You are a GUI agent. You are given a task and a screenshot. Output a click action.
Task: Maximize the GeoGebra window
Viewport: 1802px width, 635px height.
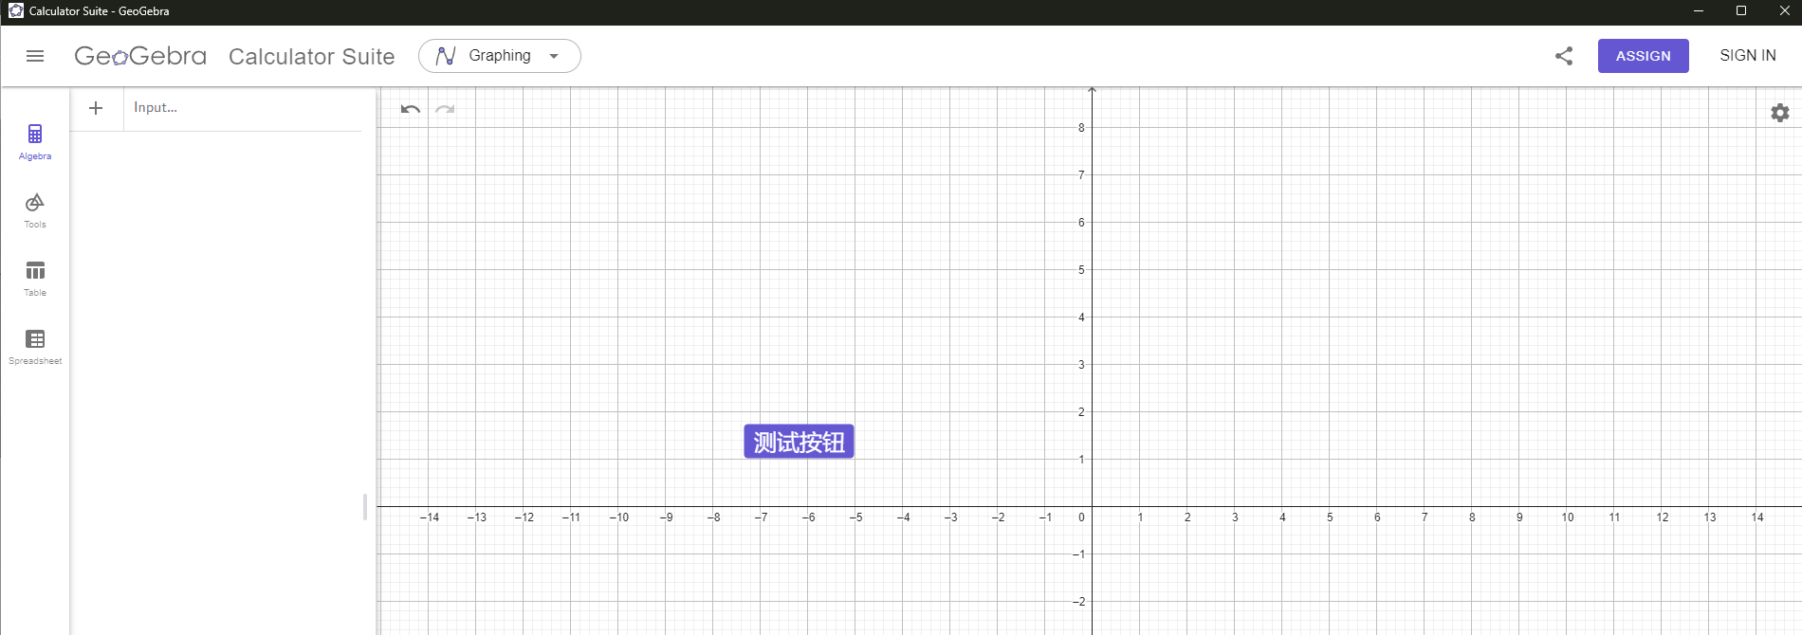[x=1741, y=11]
